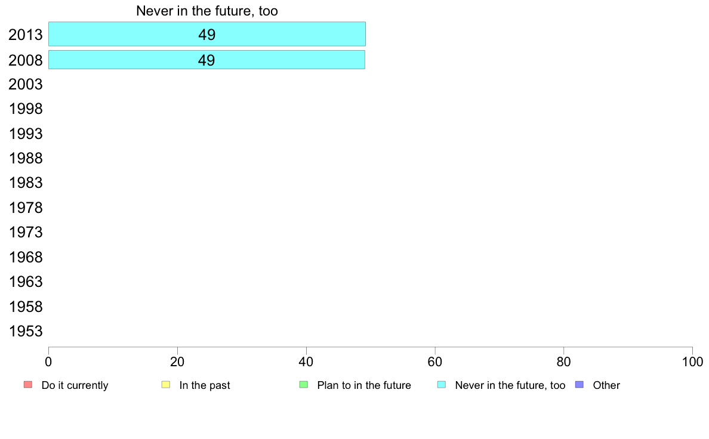Click the 60 axis tick label
Image resolution: width=709 pixels, height=439 pixels.
pos(435,361)
